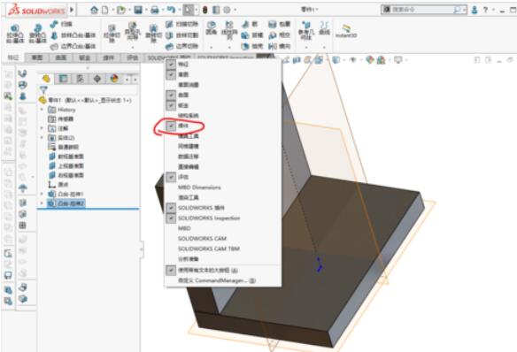Toggle SOLIDWORKS 插件 checkbox in menu
Viewport: 517px width, 352px height.
pyautogui.click(x=171, y=208)
